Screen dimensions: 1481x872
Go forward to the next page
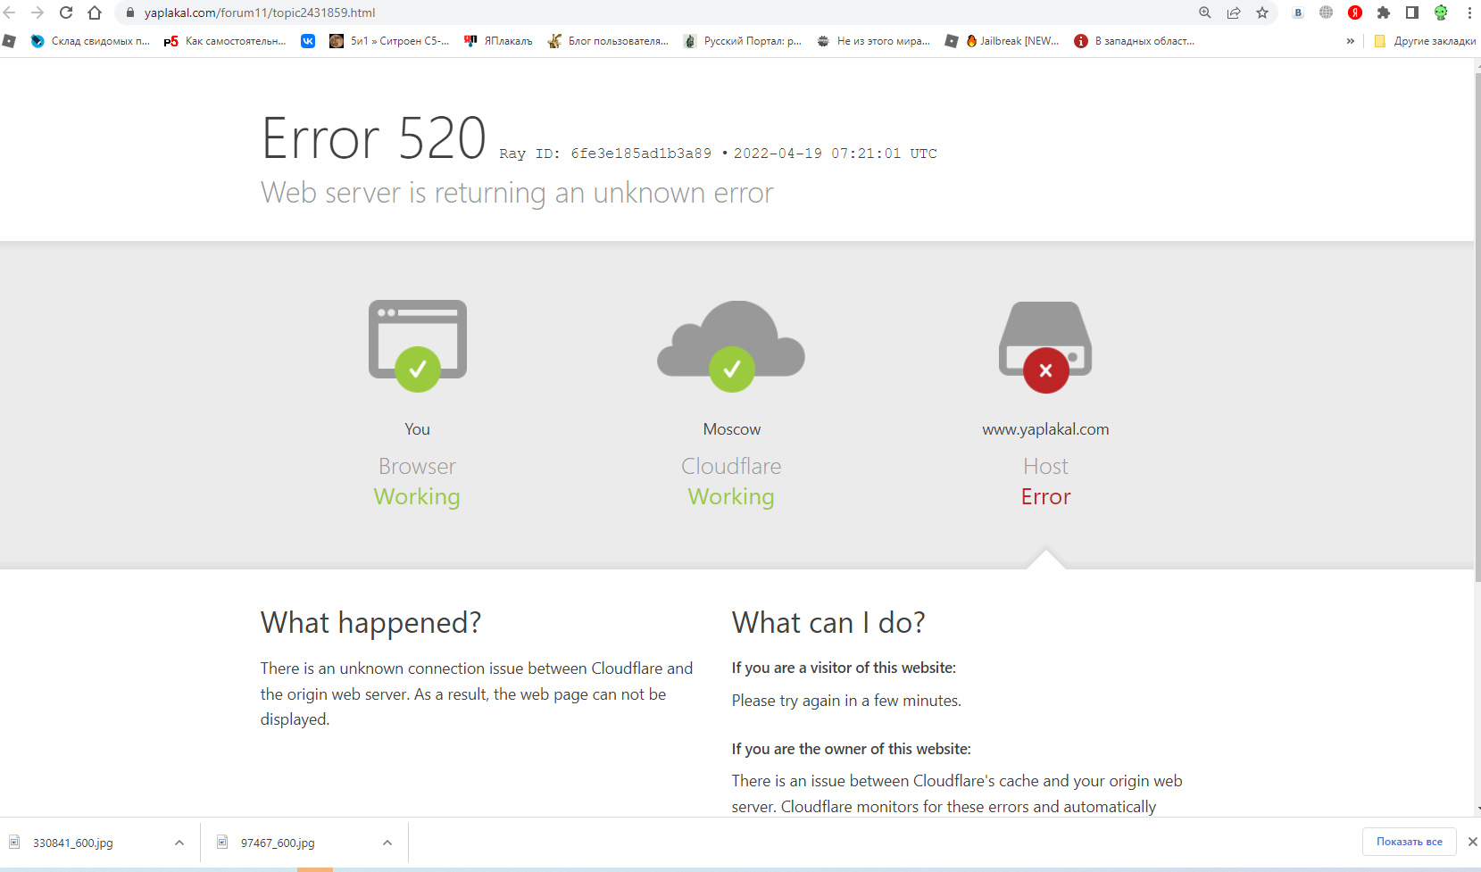pyautogui.click(x=37, y=12)
